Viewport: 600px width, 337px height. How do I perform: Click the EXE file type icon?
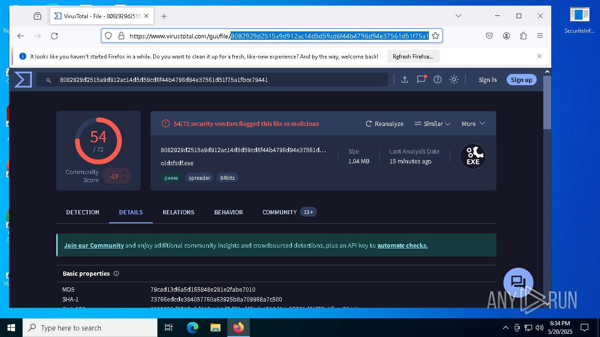tap(472, 156)
